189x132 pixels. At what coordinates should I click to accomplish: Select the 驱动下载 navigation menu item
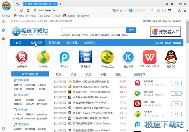click(x=72, y=43)
